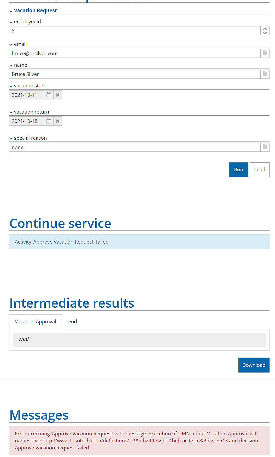Clear the vacation start date
This screenshot has height=457, width=275.
(58, 95)
